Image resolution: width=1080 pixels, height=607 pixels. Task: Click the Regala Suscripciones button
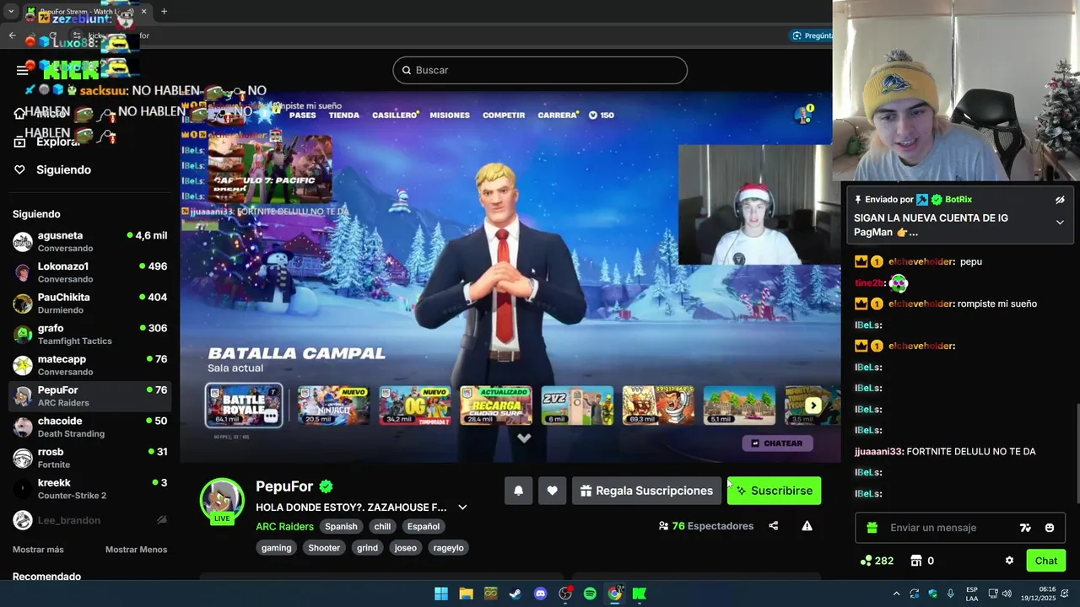click(646, 491)
